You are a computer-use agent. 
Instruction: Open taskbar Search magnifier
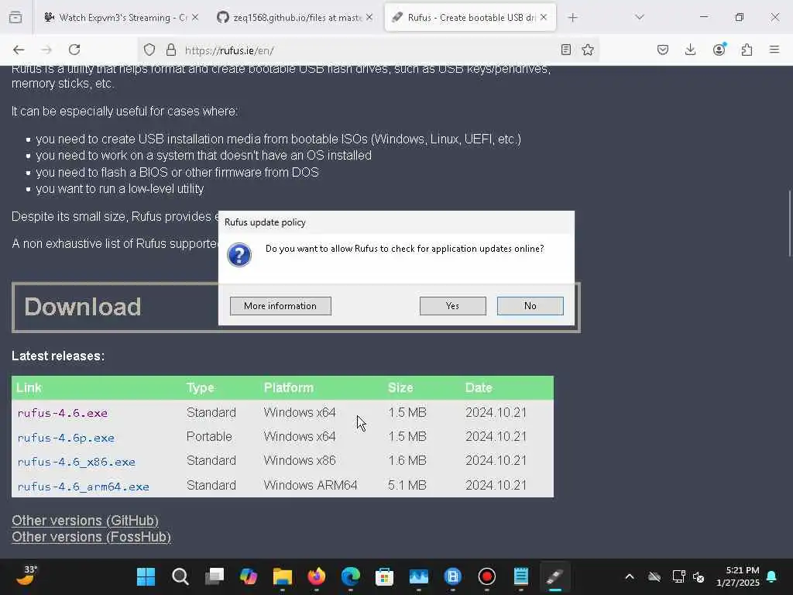click(180, 576)
